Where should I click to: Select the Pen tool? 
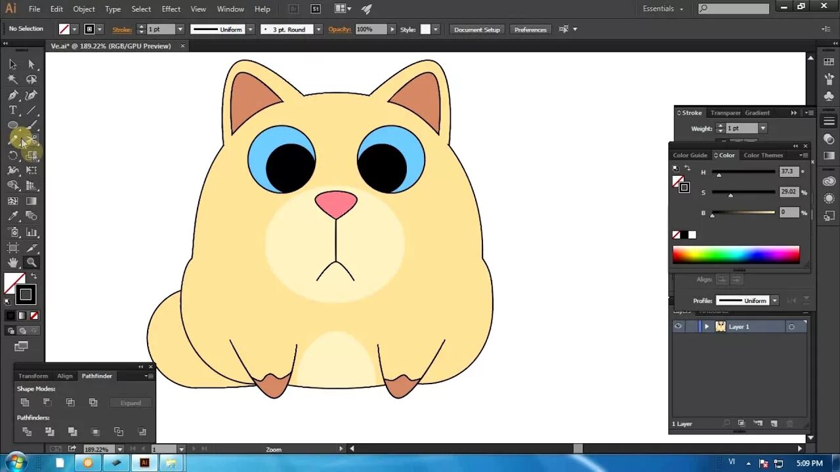click(x=12, y=95)
